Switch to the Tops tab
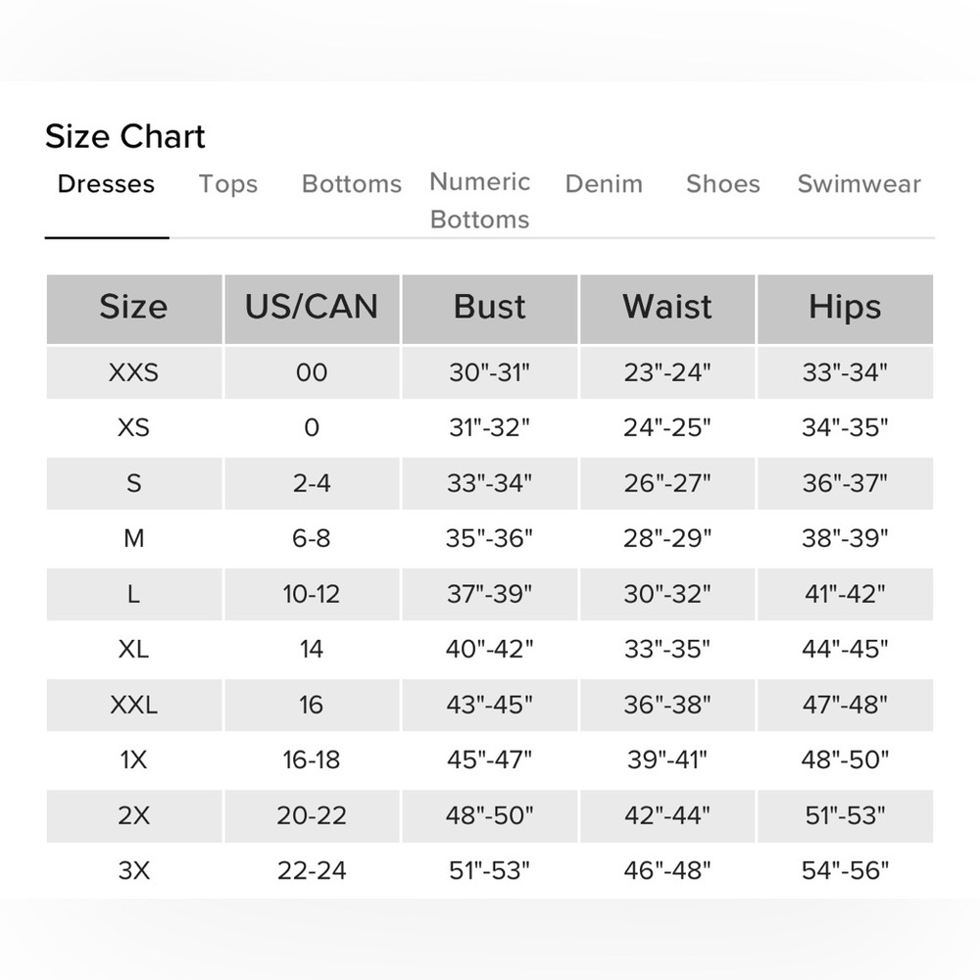 click(228, 184)
